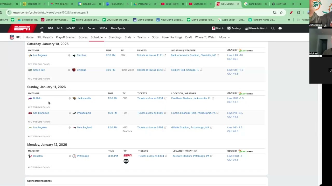Open the Pittsburgh team link
This screenshot has width=332, height=186.
83,156
